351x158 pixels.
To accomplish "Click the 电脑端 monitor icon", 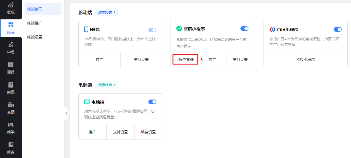I will [x=87, y=102].
